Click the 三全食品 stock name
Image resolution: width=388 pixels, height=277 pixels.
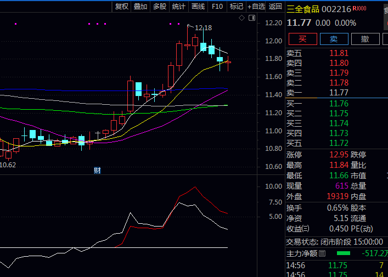(x=303, y=9)
